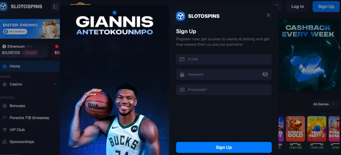The height and width of the screenshot is (155, 341).
Task: Close the Sign Up dialog
Action: pos(268,15)
